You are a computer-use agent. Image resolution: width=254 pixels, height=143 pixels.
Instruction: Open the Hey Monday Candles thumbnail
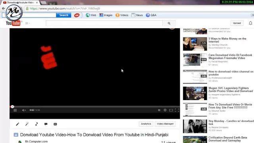(x=195, y=126)
